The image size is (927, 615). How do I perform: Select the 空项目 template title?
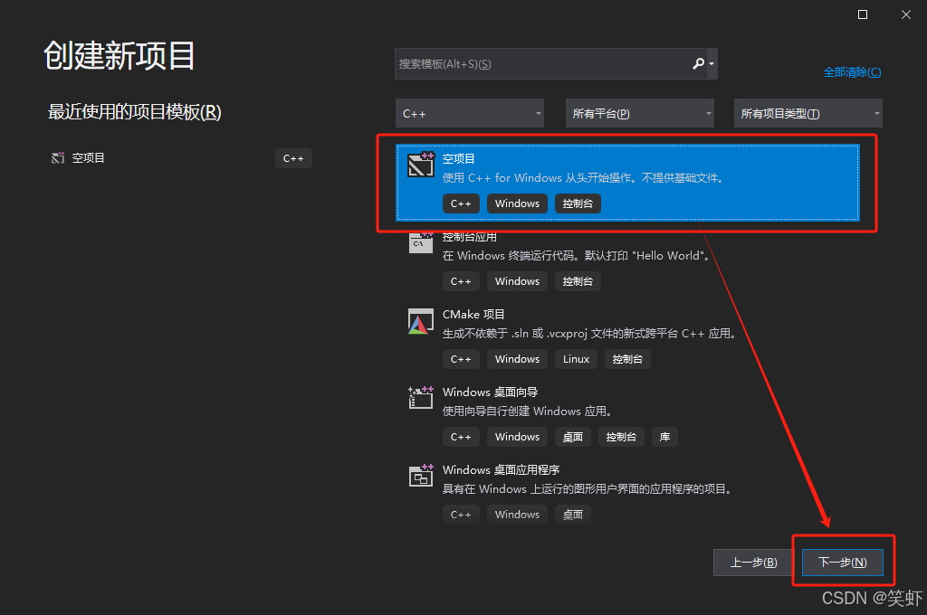pos(459,158)
